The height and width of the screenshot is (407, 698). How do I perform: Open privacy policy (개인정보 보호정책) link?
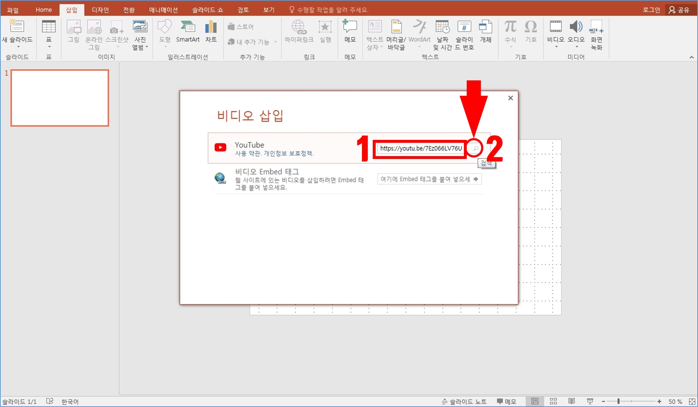(288, 154)
